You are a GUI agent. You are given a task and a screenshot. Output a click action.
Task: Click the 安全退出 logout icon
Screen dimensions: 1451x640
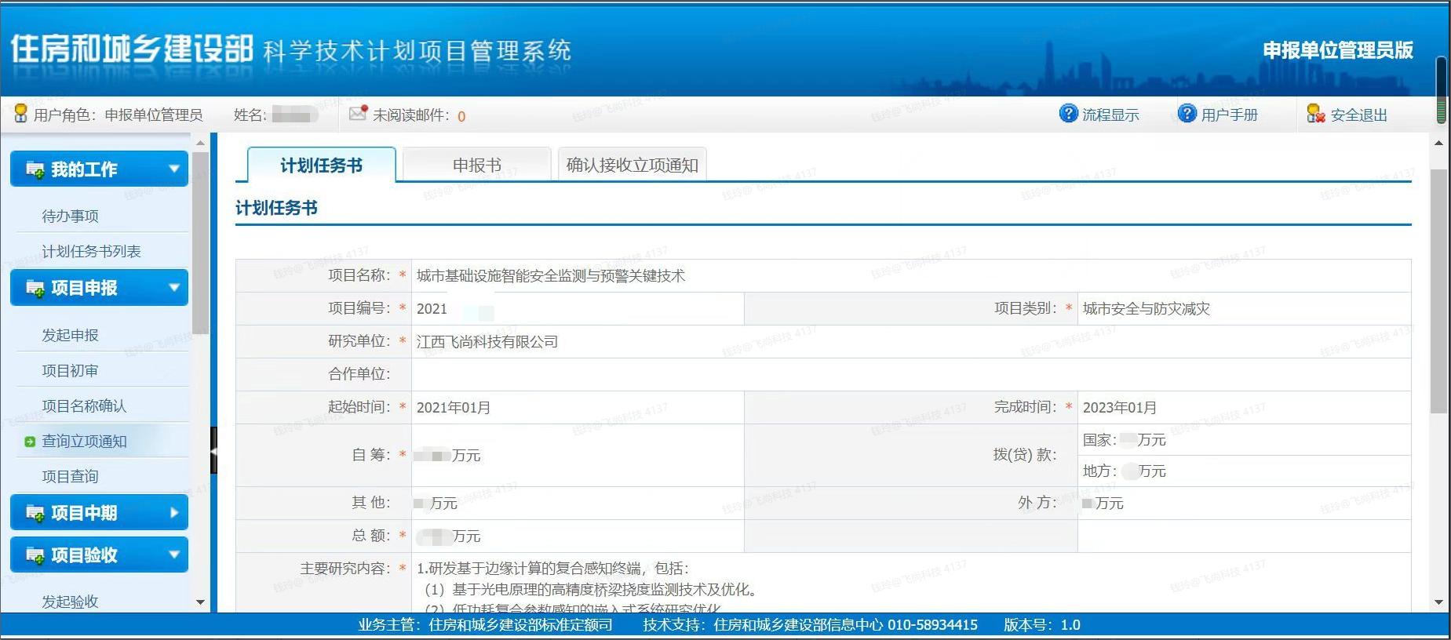[1316, 114]
